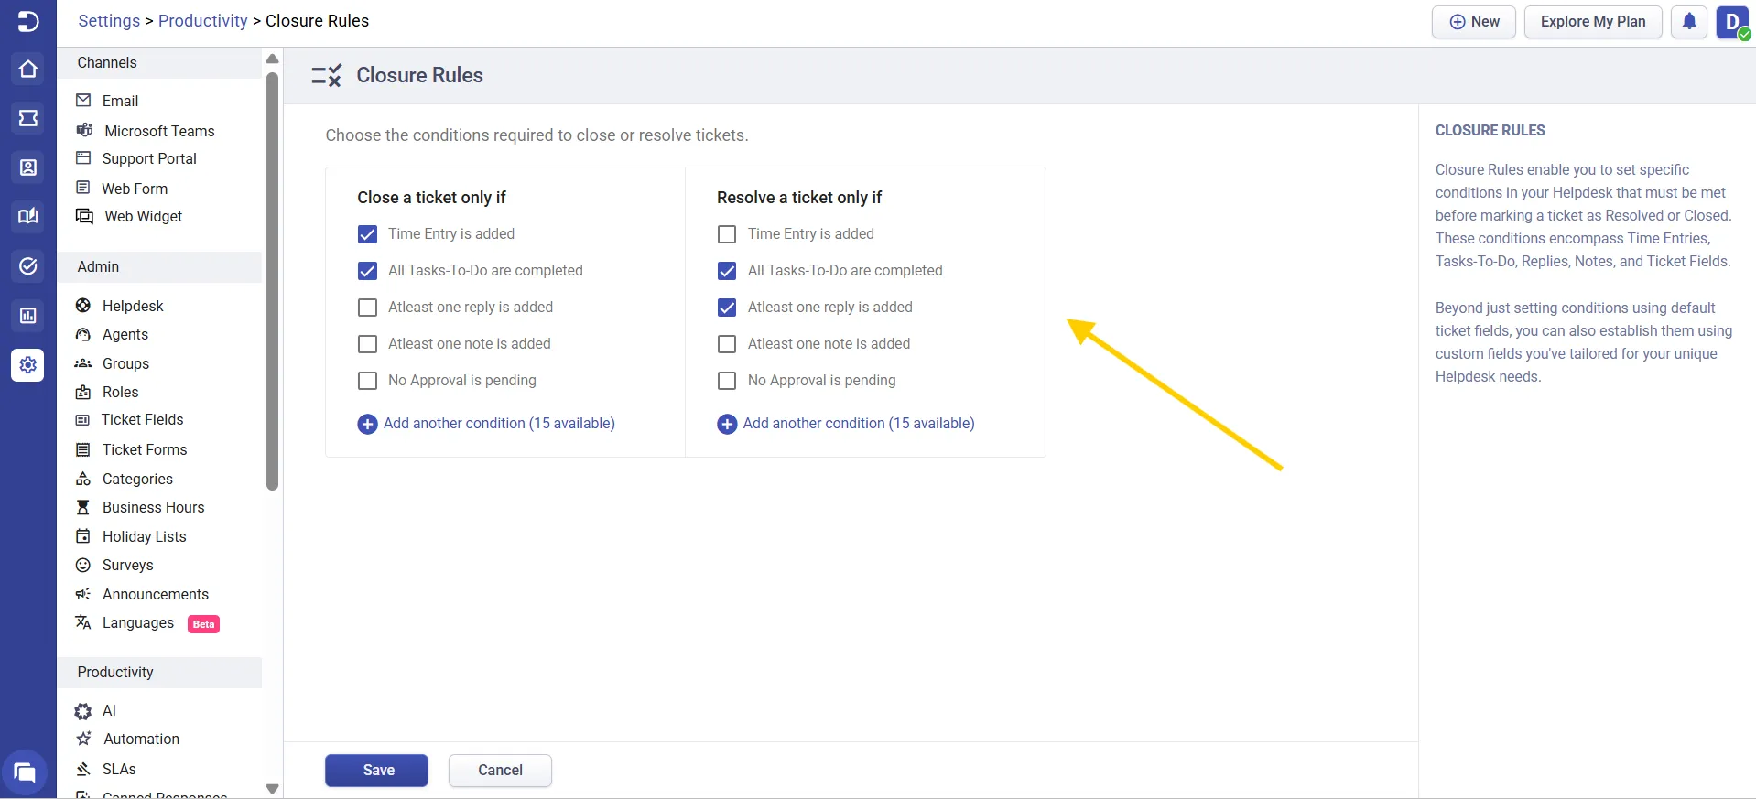
Task: Go to Productivity breadcrumb link
Action: (202, 21)
